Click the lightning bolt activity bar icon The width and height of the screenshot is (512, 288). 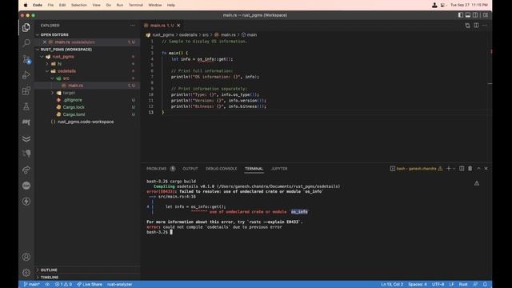(26, 202)
